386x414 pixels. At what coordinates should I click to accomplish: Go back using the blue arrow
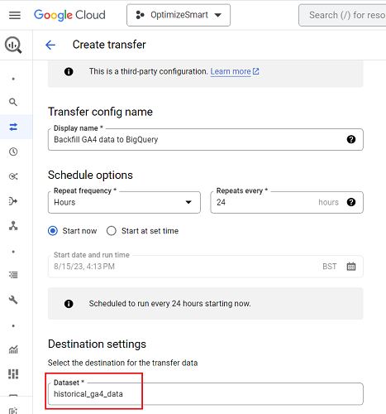click(50, 45)
